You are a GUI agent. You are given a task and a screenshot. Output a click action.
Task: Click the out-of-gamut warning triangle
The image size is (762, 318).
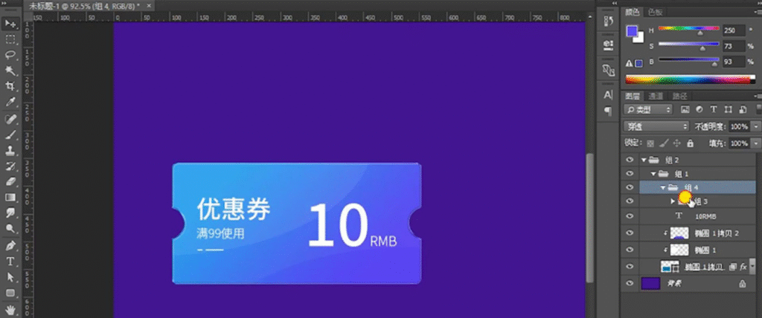click(630, 62)
